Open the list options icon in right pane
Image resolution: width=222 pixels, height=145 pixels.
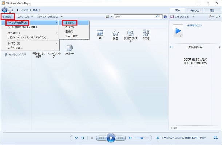(x=210, y=17)
